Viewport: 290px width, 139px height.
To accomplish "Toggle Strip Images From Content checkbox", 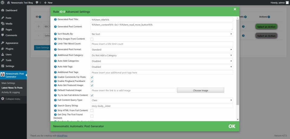I will [92, 39].
